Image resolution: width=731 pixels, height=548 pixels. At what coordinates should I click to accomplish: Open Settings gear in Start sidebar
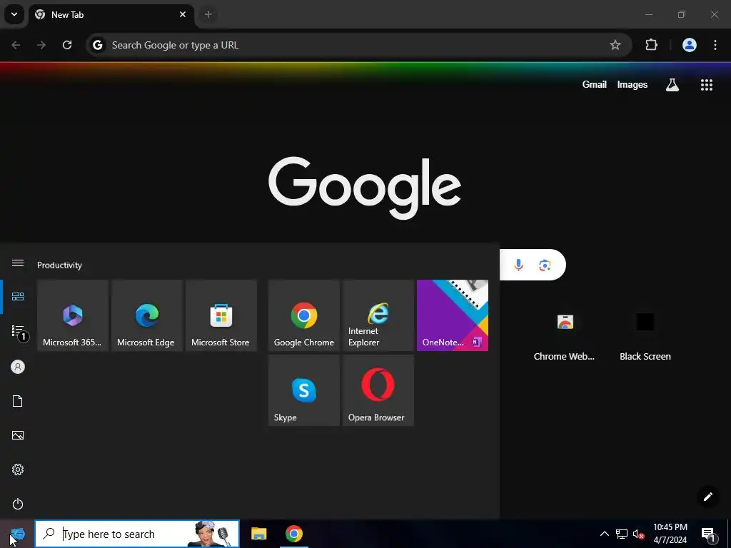click(x=18, y=470)
